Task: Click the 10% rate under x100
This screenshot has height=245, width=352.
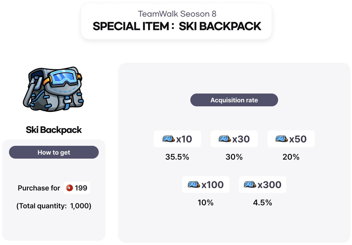Action: point(206,203)
